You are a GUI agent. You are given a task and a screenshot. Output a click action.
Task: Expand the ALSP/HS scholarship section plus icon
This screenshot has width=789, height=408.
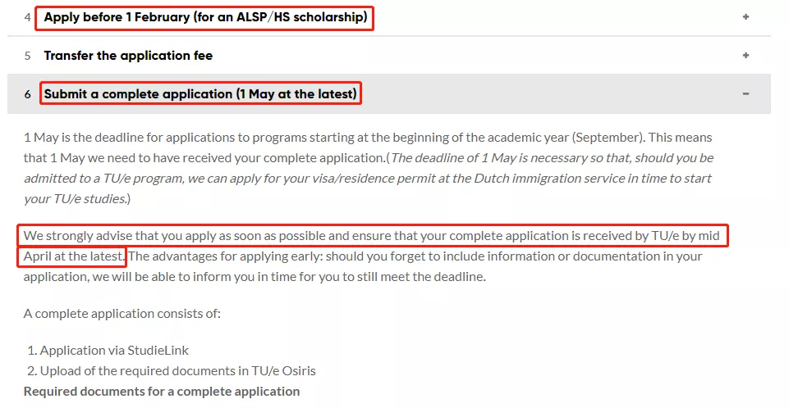click(745, 17)
